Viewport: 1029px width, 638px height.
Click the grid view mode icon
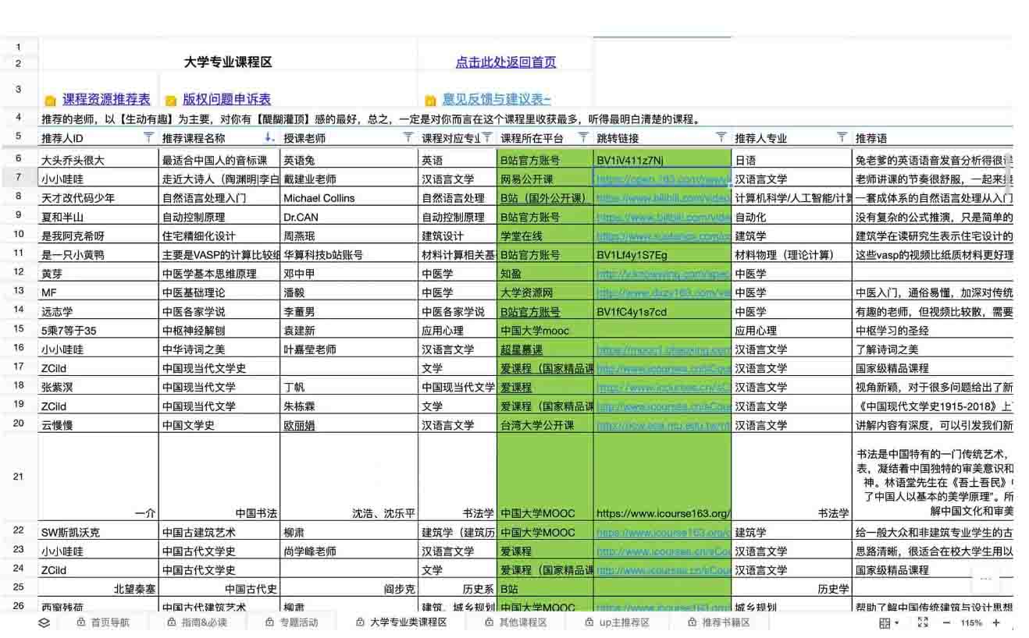click(x=885, y=623)
